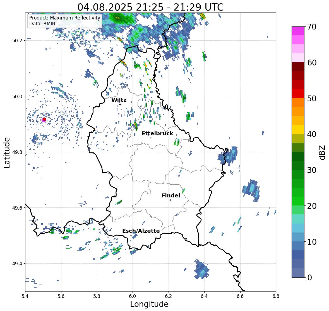Click the 50.2 latitude tick label
Screen dimensions: 329x311
(x=17, y=41)
